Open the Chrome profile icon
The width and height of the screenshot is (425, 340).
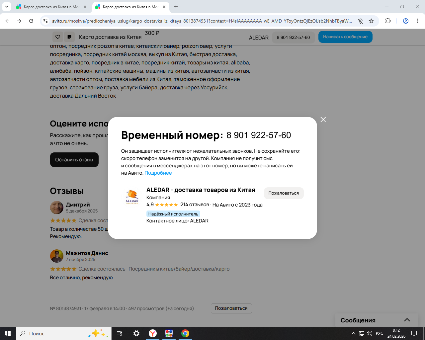coord(406,21)
